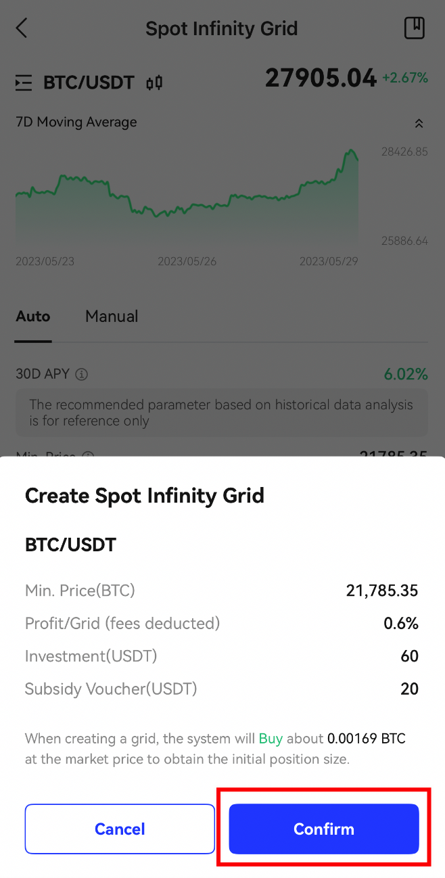Tap the 27905.04 current price

coord(320,79)
